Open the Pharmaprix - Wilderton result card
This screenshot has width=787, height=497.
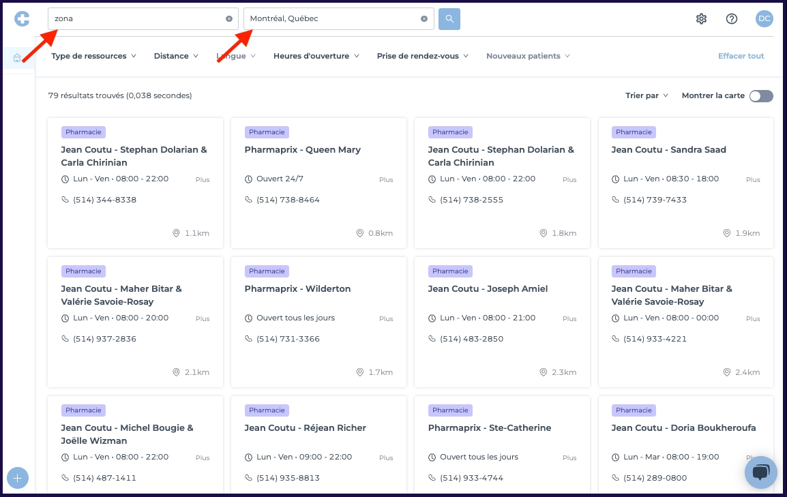click(297, 289)
